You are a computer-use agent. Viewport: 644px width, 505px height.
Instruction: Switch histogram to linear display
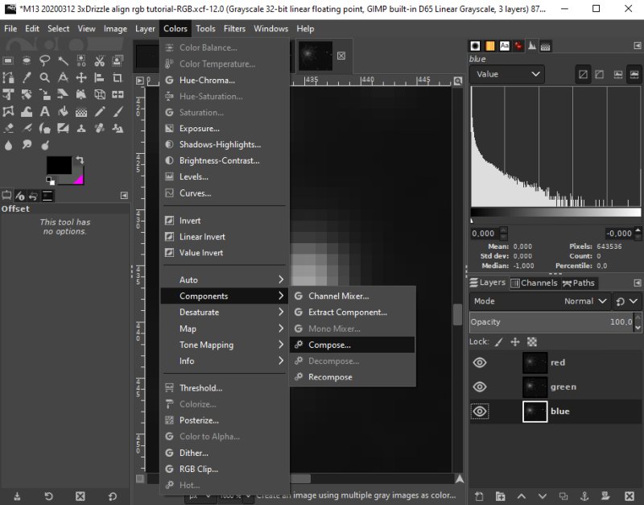coord(583,74)
